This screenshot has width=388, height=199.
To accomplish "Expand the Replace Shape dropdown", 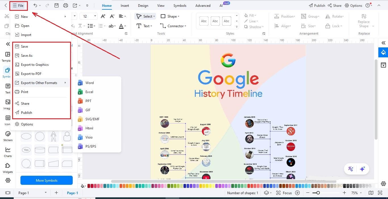I will 373,26.
